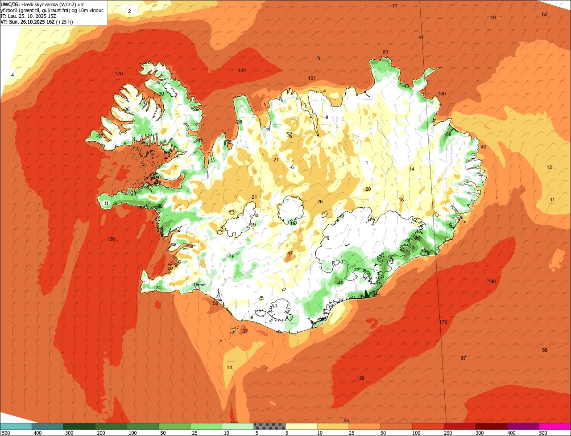
Task: Click the map value 126
Action: (x=360, y=378)
